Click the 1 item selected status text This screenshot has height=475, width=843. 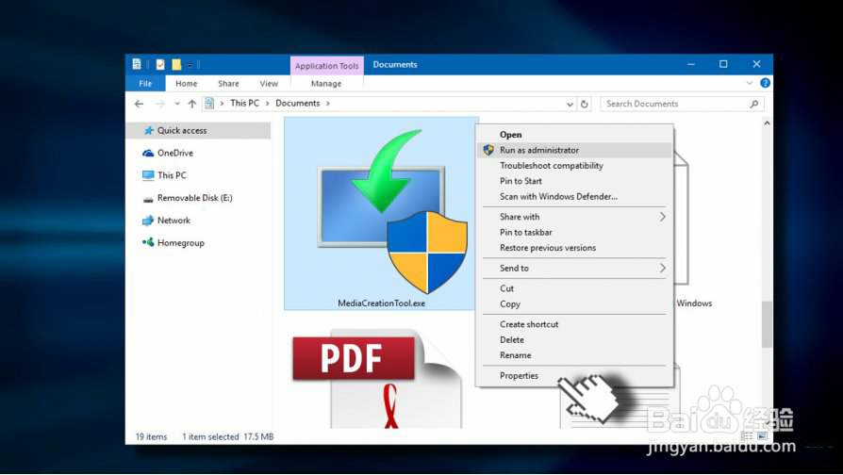point(210,437)
